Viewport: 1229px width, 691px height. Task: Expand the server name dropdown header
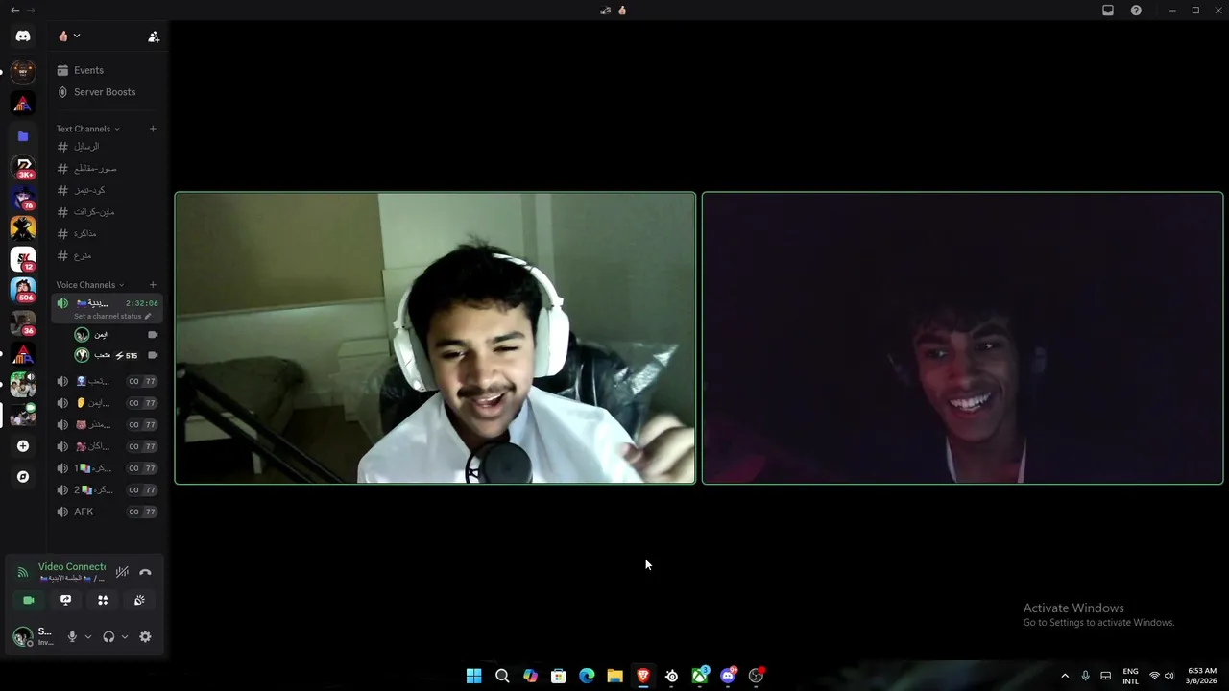[70, 36]
